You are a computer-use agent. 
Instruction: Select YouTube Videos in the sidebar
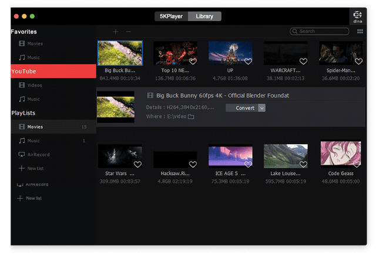coord(35,85)
